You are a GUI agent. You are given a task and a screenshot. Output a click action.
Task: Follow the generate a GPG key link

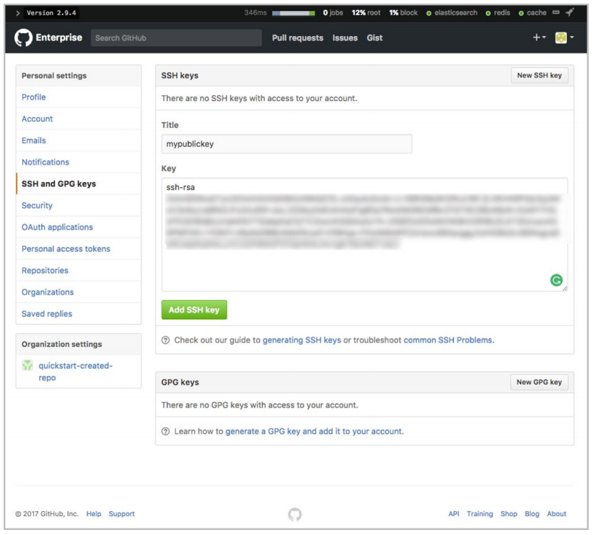coord(315,431)
